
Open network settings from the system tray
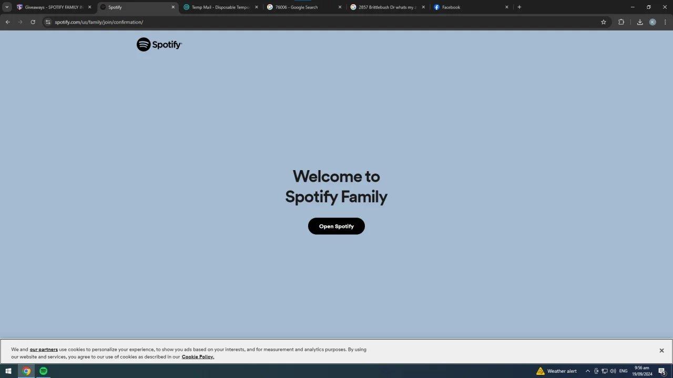click(x=605, y=371)
